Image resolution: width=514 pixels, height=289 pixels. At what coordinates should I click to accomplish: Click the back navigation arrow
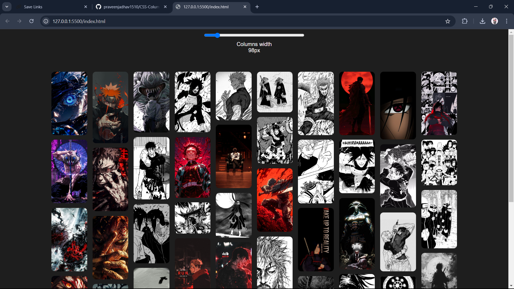pyautogui.click(x=7, y=21)
